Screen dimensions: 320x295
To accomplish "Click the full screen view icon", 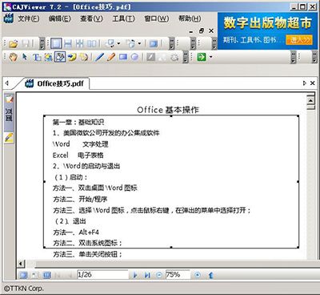I will pyautogui.click(x=154, y=43).
